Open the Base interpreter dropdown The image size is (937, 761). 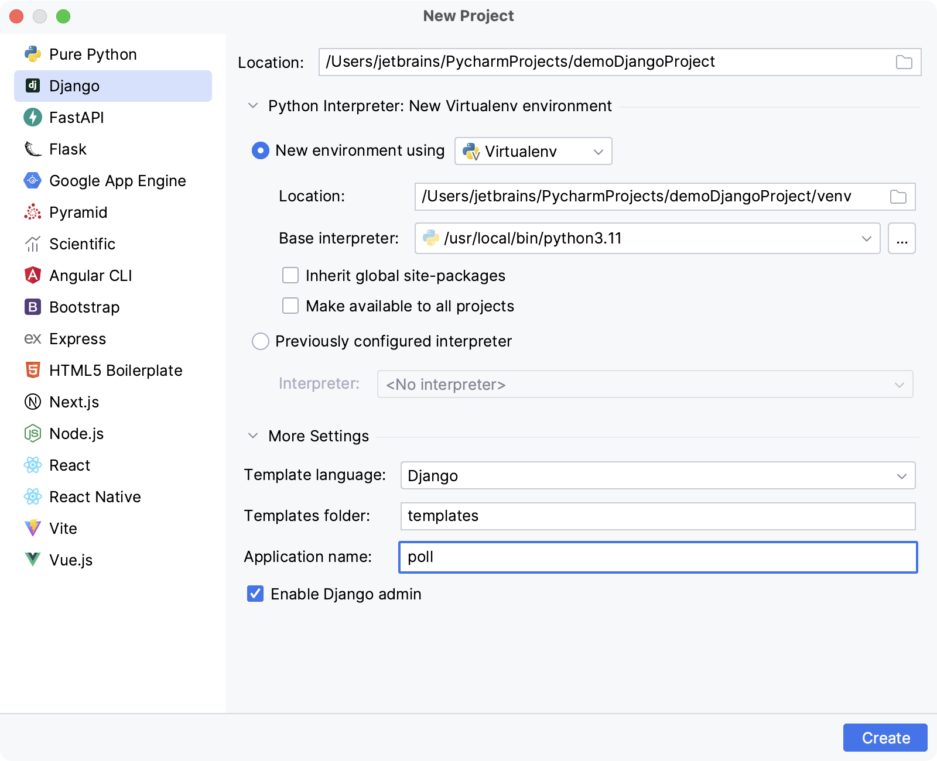coord(866,238)
